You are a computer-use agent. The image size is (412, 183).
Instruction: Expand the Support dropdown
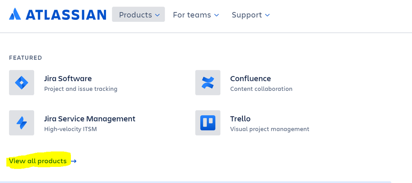click(250, 15)
